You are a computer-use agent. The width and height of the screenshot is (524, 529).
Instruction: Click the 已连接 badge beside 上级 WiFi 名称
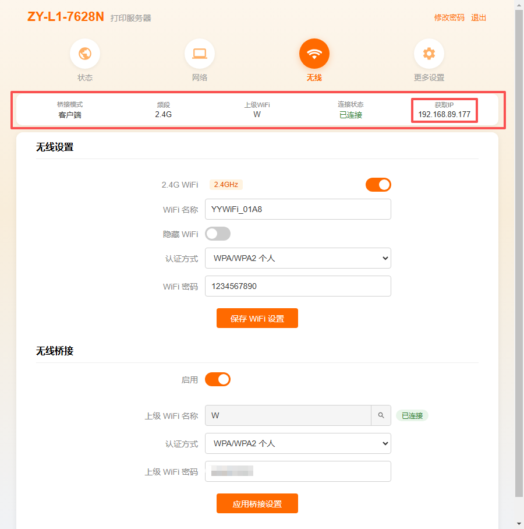[x=412, y=415]
